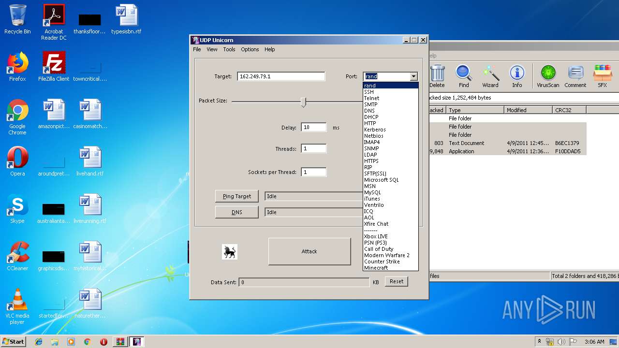Open the View menu
The width and height of the screenshot is (619, 348).
(x=212, y=49)
